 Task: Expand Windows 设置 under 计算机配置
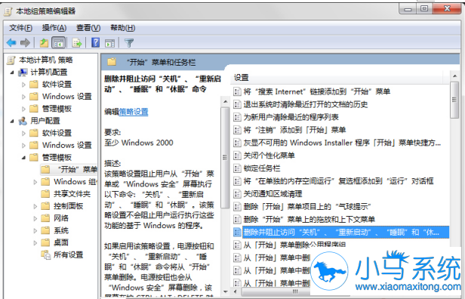click(x=23, y=97)
